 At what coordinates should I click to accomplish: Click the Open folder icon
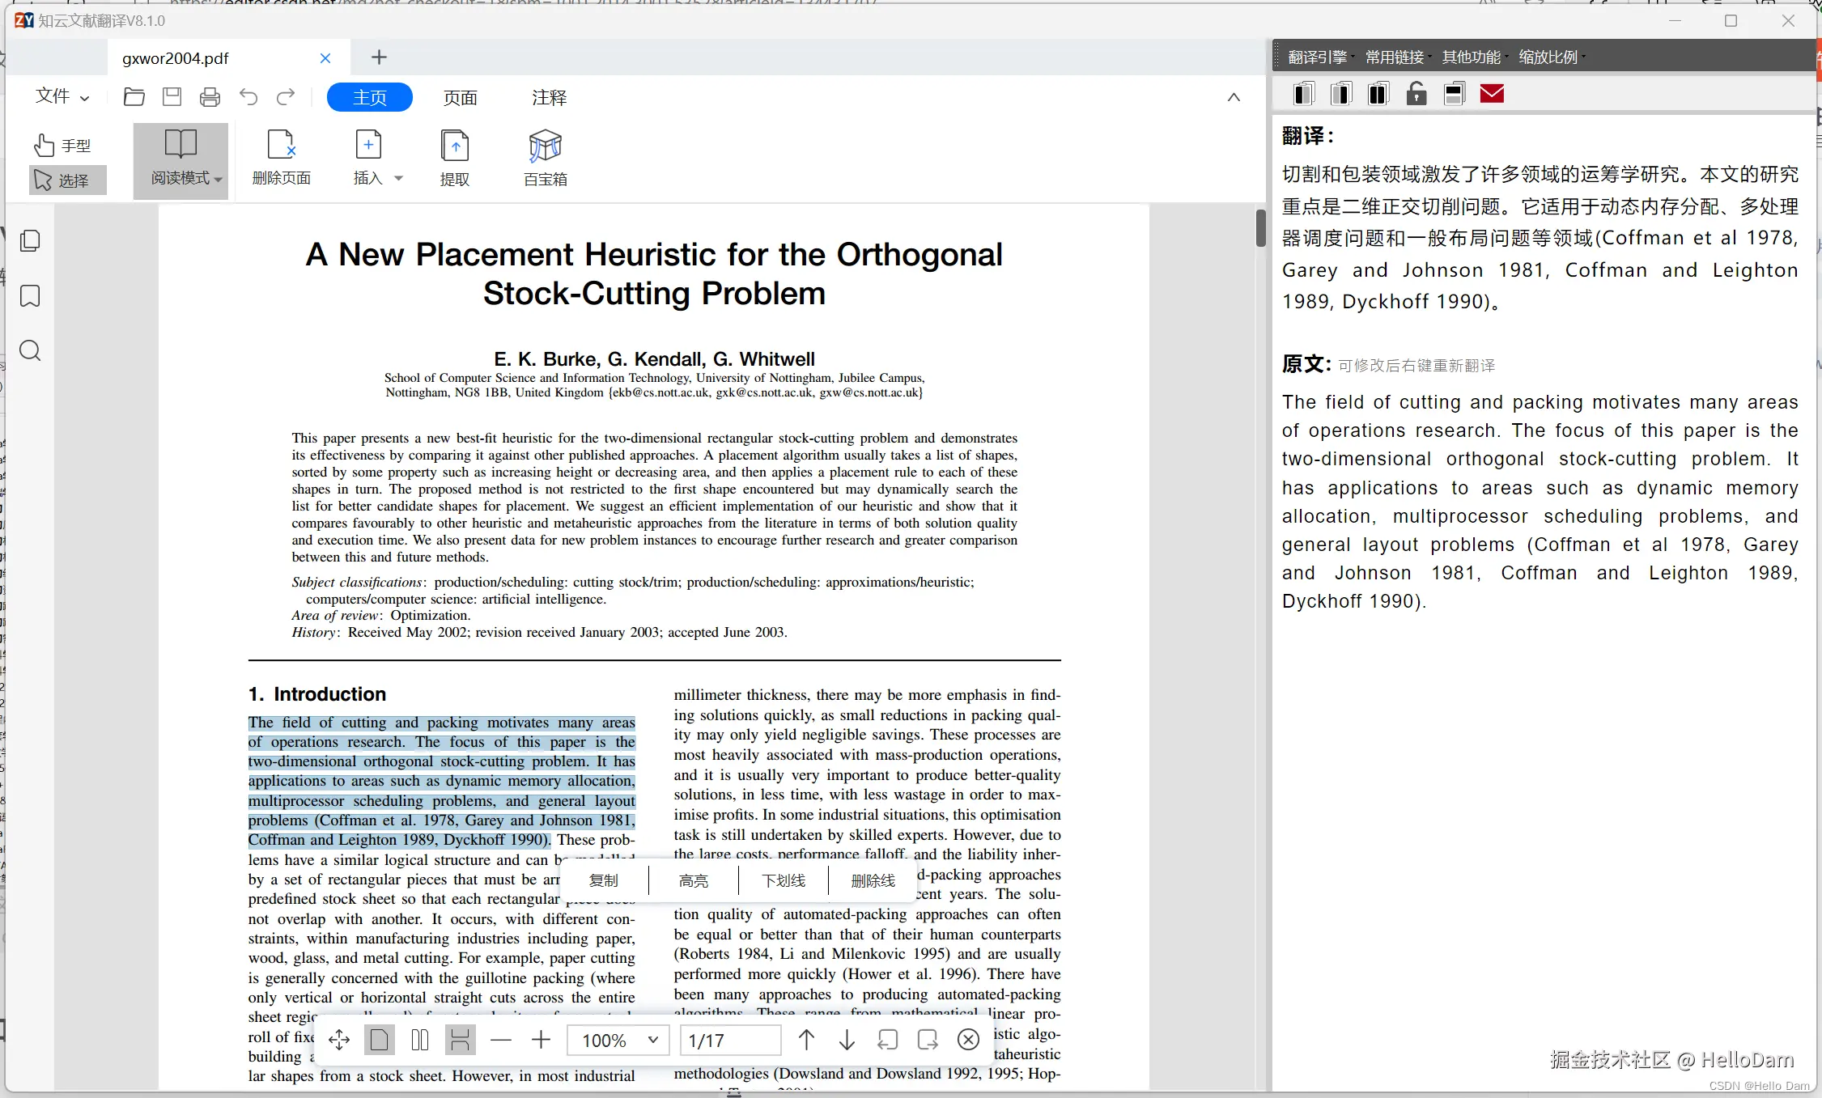(x=134, y=97)
